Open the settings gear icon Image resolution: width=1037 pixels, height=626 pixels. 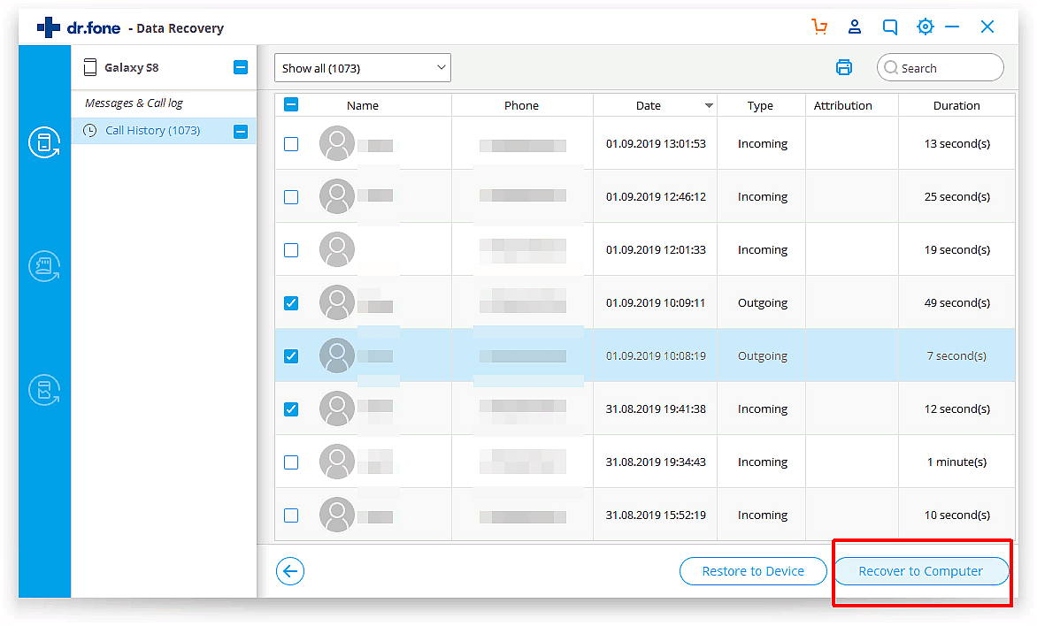pos(926,27)
